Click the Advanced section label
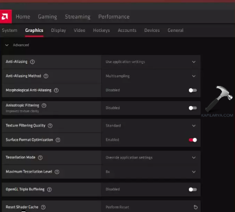Viewport: 235px width, 212px height. (x=21, y=45)
